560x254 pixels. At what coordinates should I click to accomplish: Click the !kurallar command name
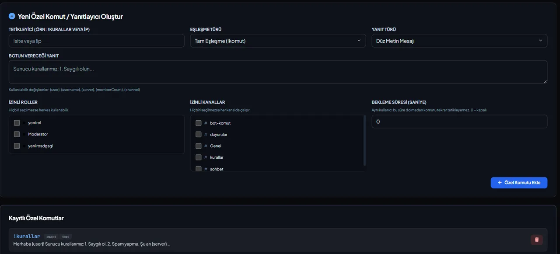click(x=27, y=237)
